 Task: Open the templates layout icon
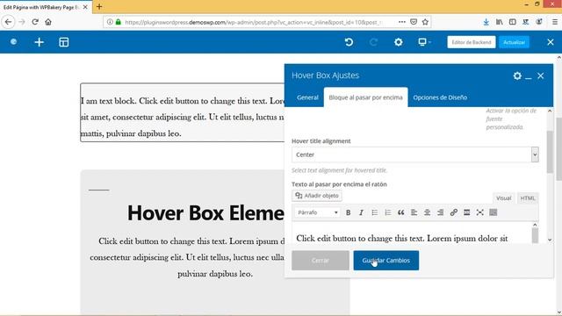pos(64,42)
